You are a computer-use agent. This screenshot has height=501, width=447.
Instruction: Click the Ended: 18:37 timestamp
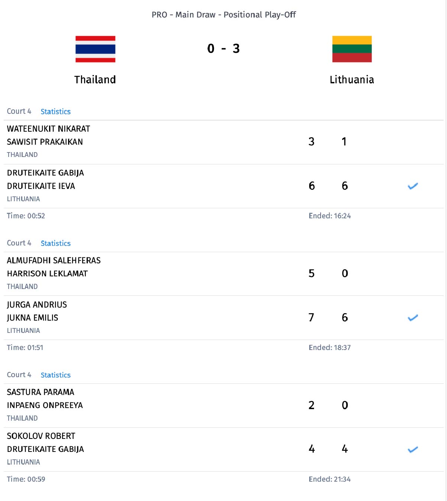pyautogui.click(x=330, y=347)
